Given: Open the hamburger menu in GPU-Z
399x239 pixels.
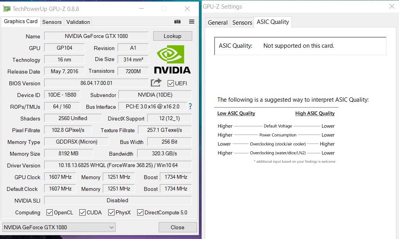Looking at the screenshot, I should coord(191,22).
